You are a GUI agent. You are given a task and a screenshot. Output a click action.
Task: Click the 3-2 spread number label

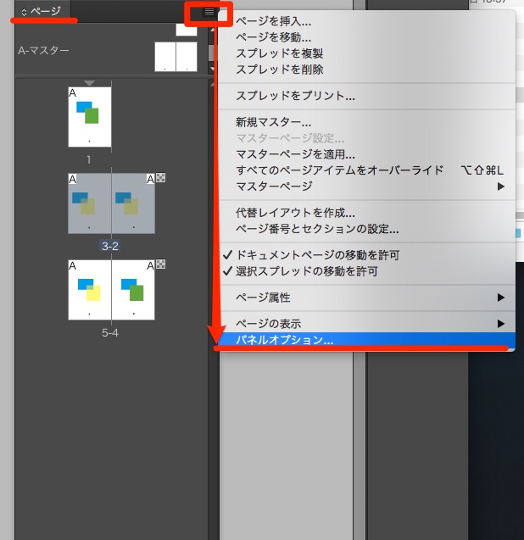(x=110, y=246)
